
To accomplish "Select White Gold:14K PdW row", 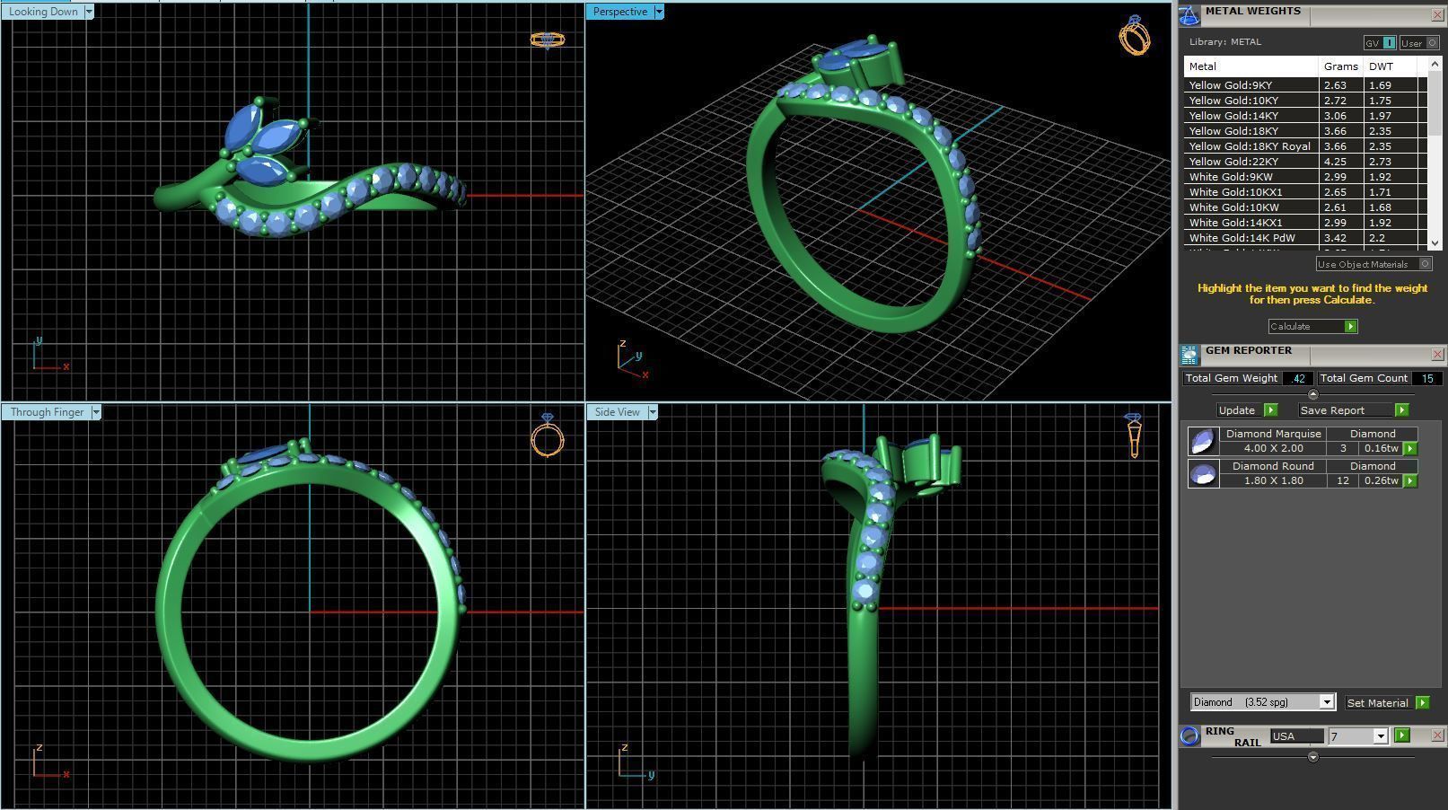I will click(x=1305, y=238).
